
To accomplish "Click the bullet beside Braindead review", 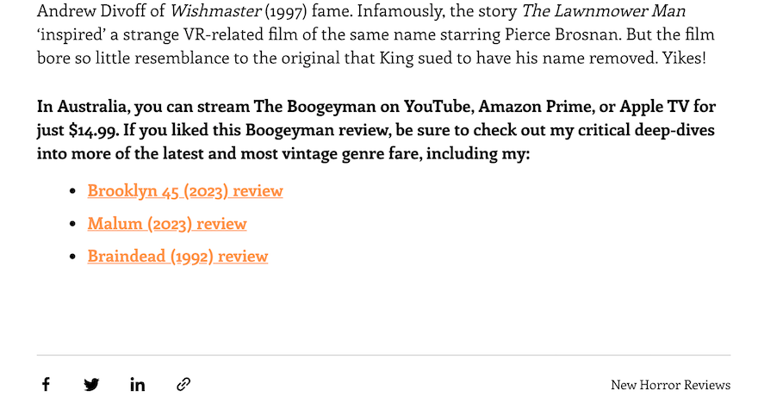I will tap(73, 257).
